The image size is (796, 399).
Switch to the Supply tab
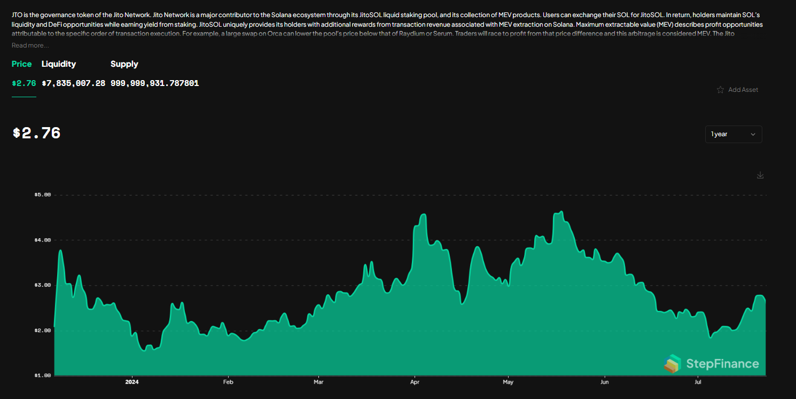(124, 64)
